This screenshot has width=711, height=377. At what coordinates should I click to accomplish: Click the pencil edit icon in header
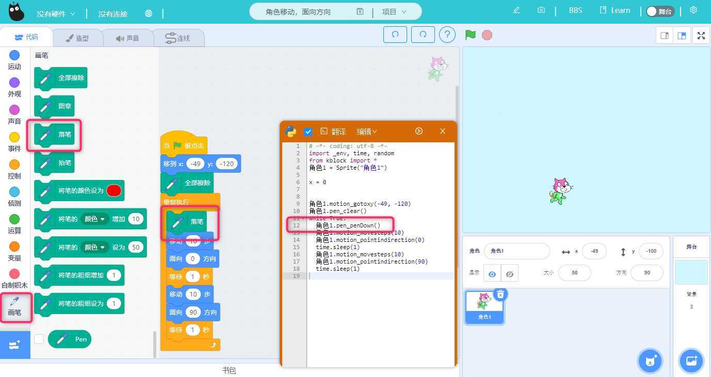[516, 10]
